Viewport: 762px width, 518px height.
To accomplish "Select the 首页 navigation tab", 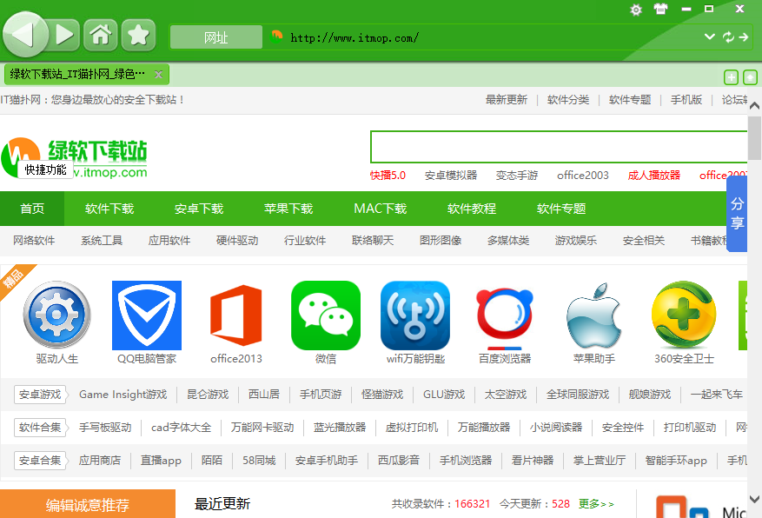I will tap(32, 209).
